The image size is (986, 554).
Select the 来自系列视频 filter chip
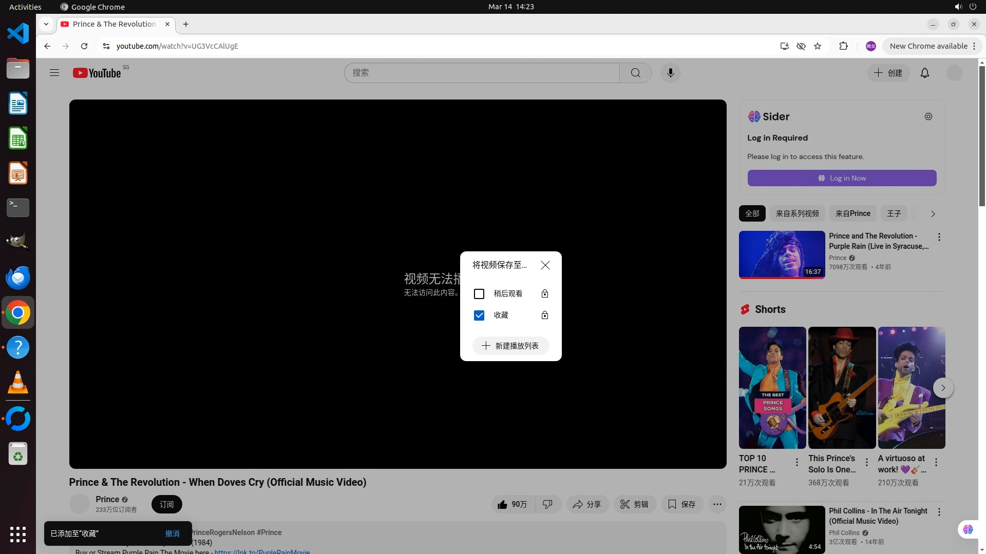point(797,213)
